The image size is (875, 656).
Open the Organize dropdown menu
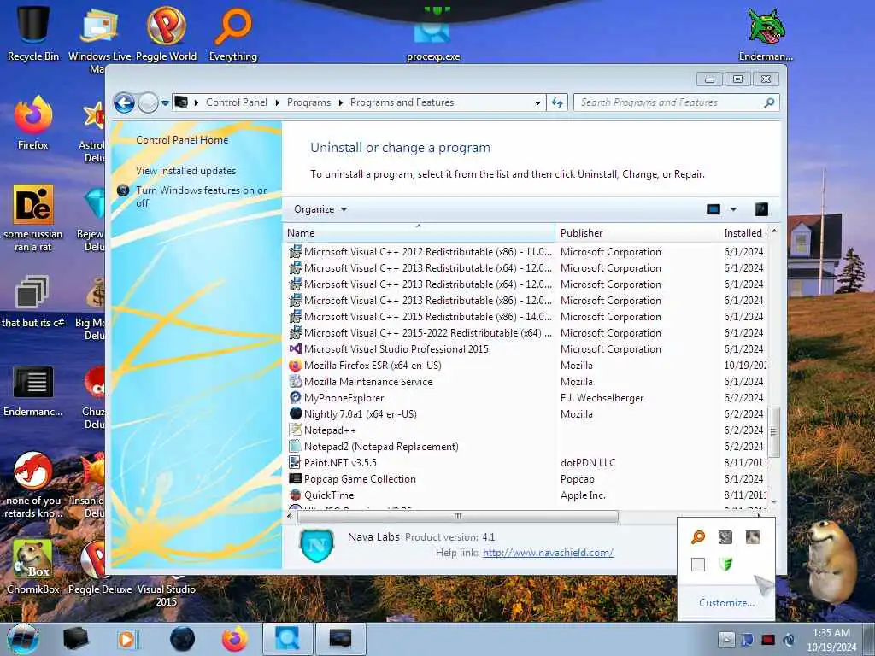tap(320, 209)
